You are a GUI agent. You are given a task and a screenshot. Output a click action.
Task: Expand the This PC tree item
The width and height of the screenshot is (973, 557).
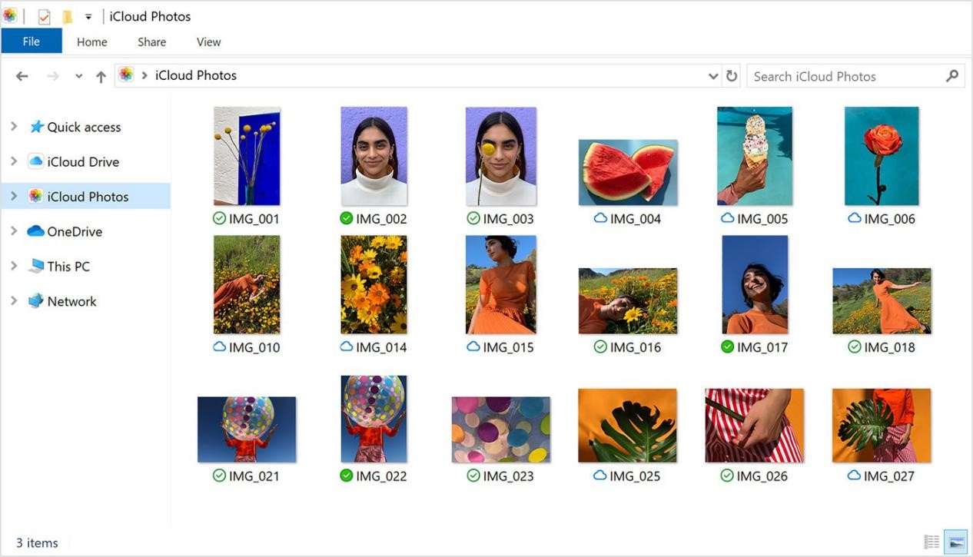click(14, 266)
